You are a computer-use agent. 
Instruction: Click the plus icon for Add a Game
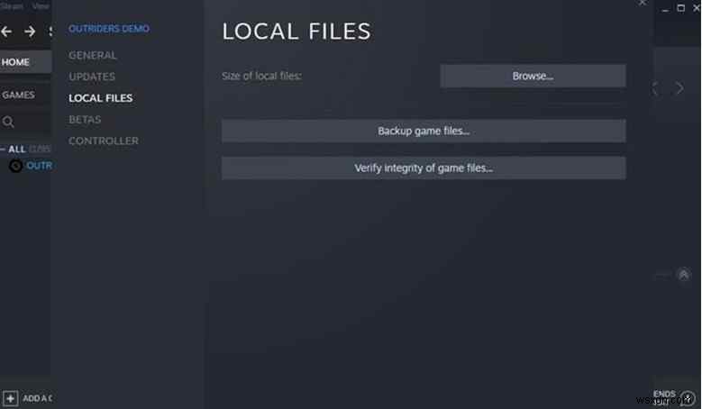point(10,398)
